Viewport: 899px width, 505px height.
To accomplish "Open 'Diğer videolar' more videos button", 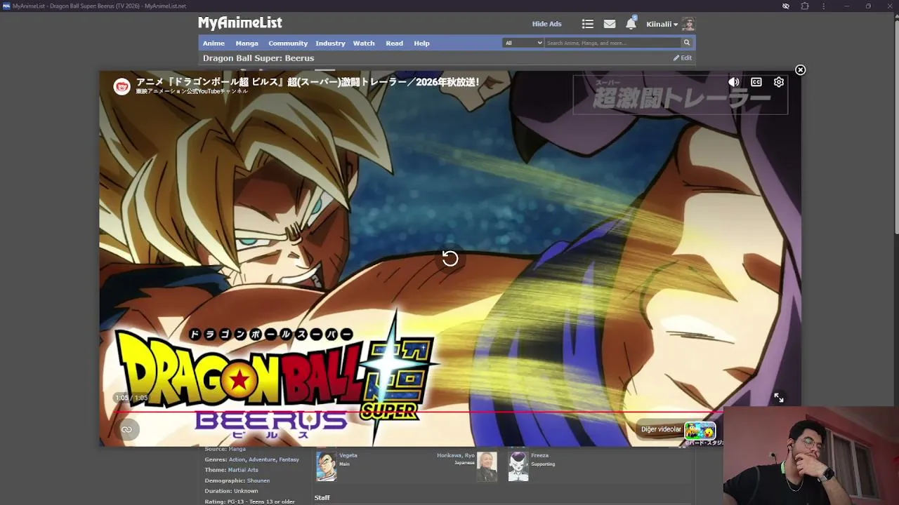I will [x=678, y=429].
